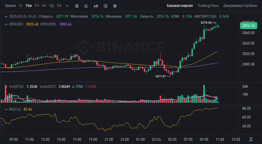262x144 pixels.
Task: Click the Максимум value 2076.74
Action: coord(97,16)
